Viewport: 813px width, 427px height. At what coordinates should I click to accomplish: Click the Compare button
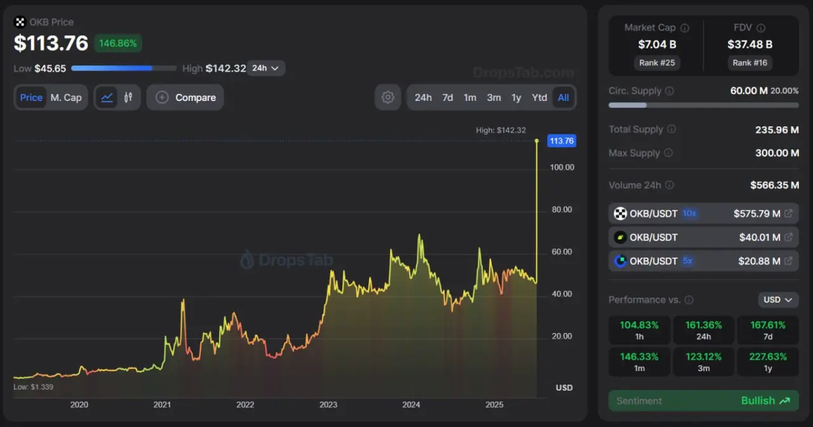(x=185, y=98)
